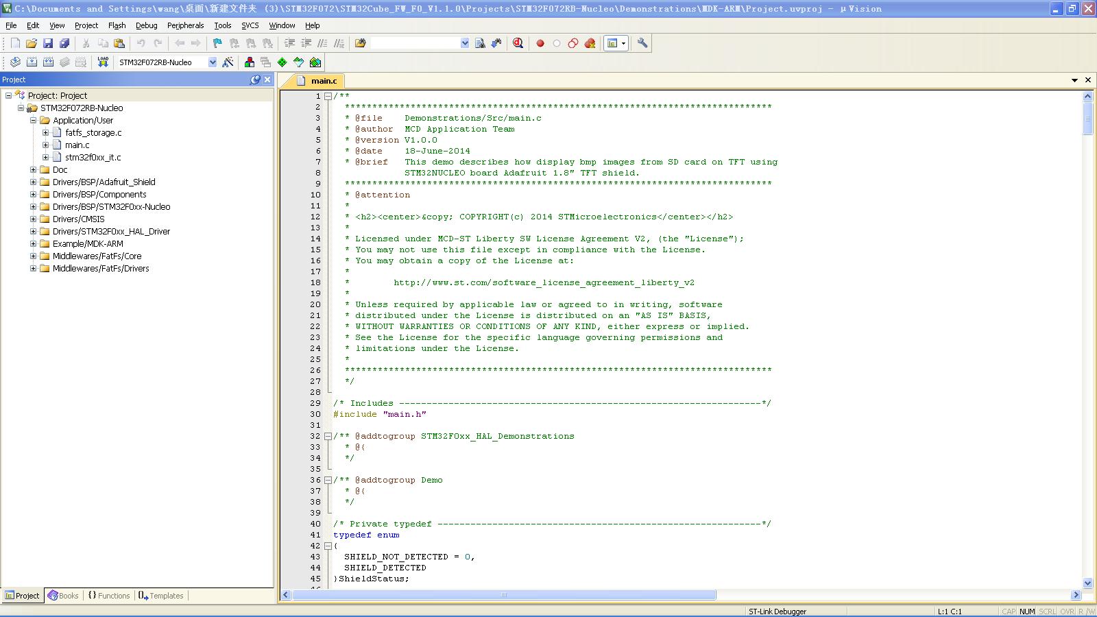Toggle auto-hide pin on the Project panel
1097x617 pixels.
(x=255, y=80)
